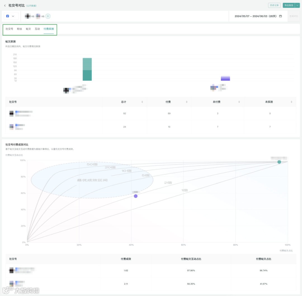Click the 公开数据 tag near title
302x296 pixels.
(x=31, y=6)
